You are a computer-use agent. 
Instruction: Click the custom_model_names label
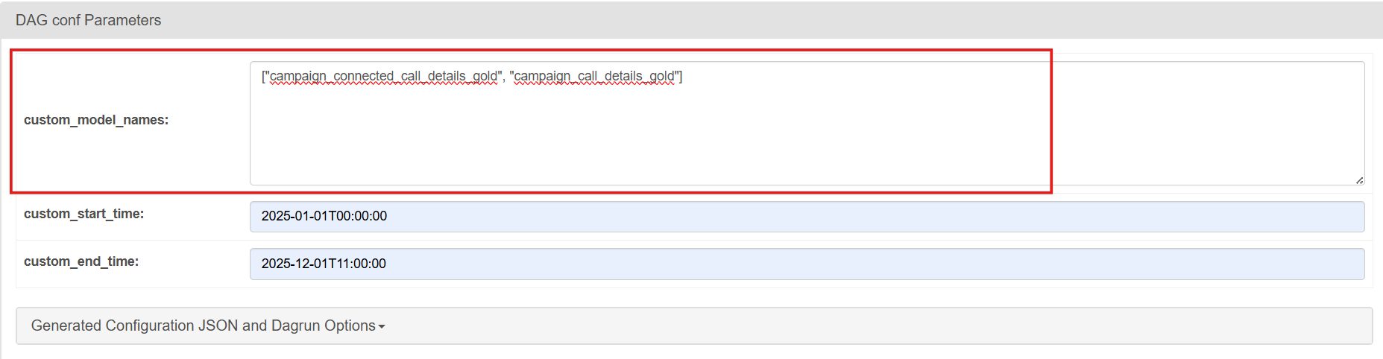(x=96, y=120)
